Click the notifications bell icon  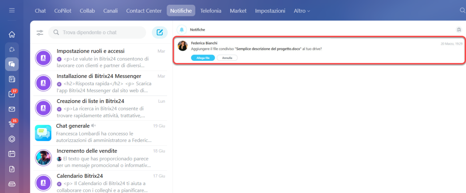click(182, 29)
